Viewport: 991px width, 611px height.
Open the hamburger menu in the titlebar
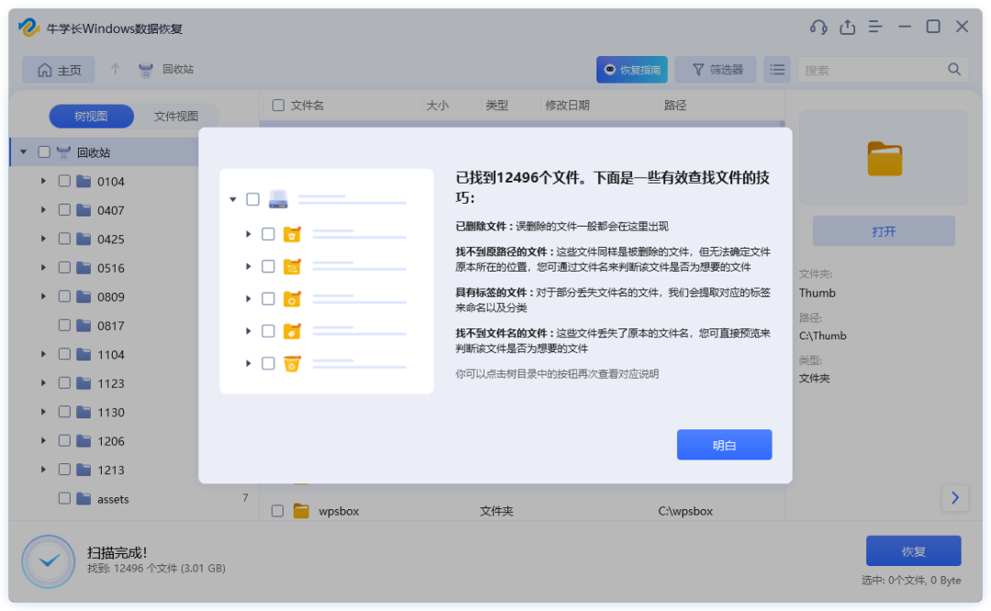pyautogui.click(x=875, y=27)
